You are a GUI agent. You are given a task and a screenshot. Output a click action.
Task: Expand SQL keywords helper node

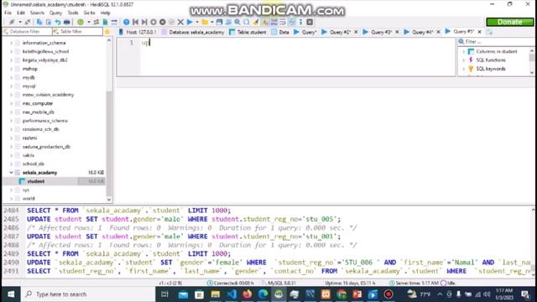[x=464, y=69]
